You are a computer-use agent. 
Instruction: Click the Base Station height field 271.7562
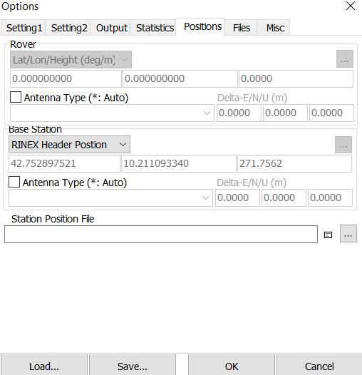coord(294,163)
